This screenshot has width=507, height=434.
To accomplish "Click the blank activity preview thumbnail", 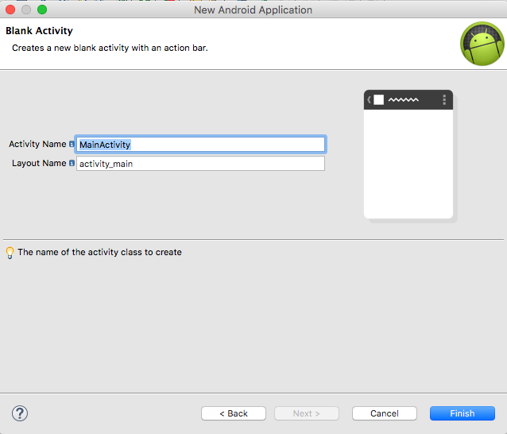I will (408, 154).
